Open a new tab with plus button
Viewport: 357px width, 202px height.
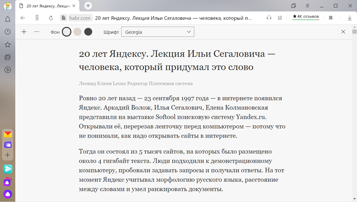(x=88, y=6)
